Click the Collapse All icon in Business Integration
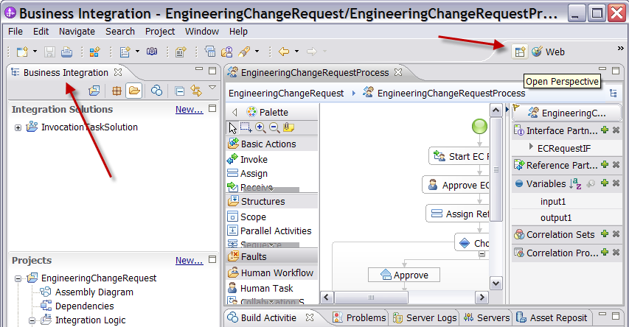The height and width of the screenshot is (327, 629). point(179,91)
